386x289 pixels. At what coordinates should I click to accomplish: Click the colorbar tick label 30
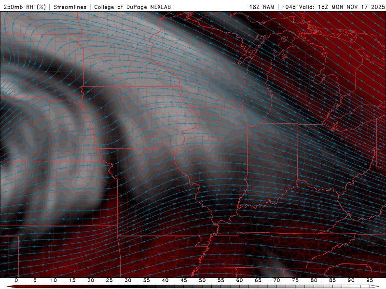(128, 280)
